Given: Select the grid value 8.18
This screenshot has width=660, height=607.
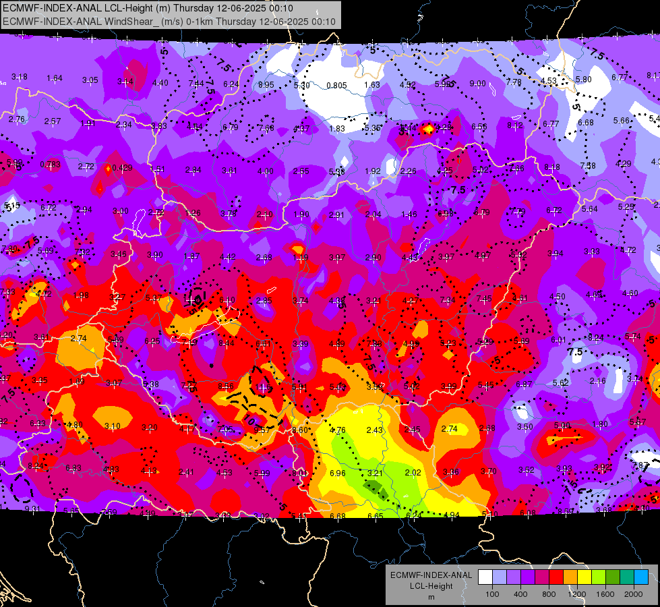Looking at the screenshot, I should pos(552,167).
